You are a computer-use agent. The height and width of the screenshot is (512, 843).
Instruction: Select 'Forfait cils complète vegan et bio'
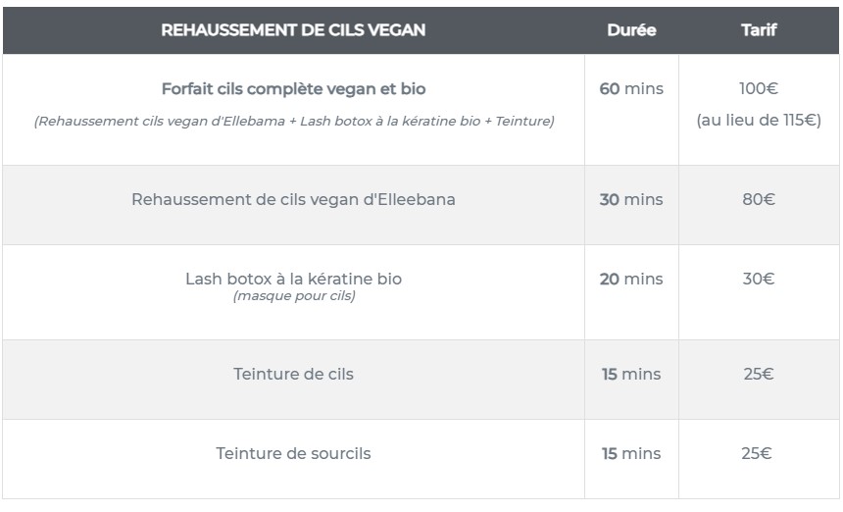293,89
